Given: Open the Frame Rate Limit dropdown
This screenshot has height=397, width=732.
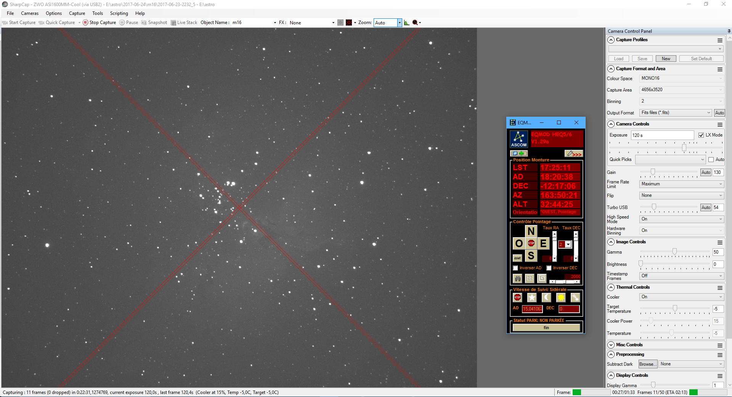Looking at the screenshot, I should coord(682,184).
